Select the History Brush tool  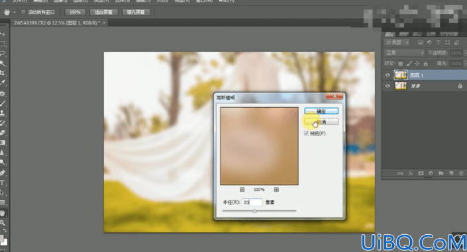pos(3,123)
